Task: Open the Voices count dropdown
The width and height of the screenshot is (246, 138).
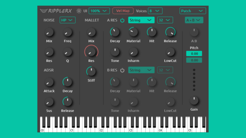Action: point(155,11)
